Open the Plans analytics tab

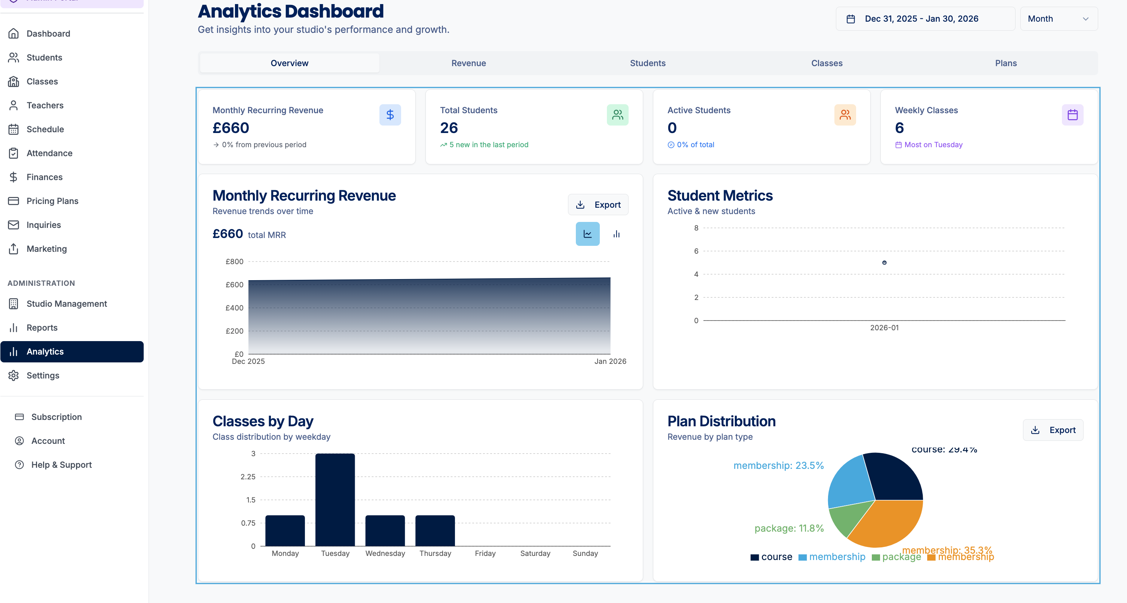tap(1006, 63)
